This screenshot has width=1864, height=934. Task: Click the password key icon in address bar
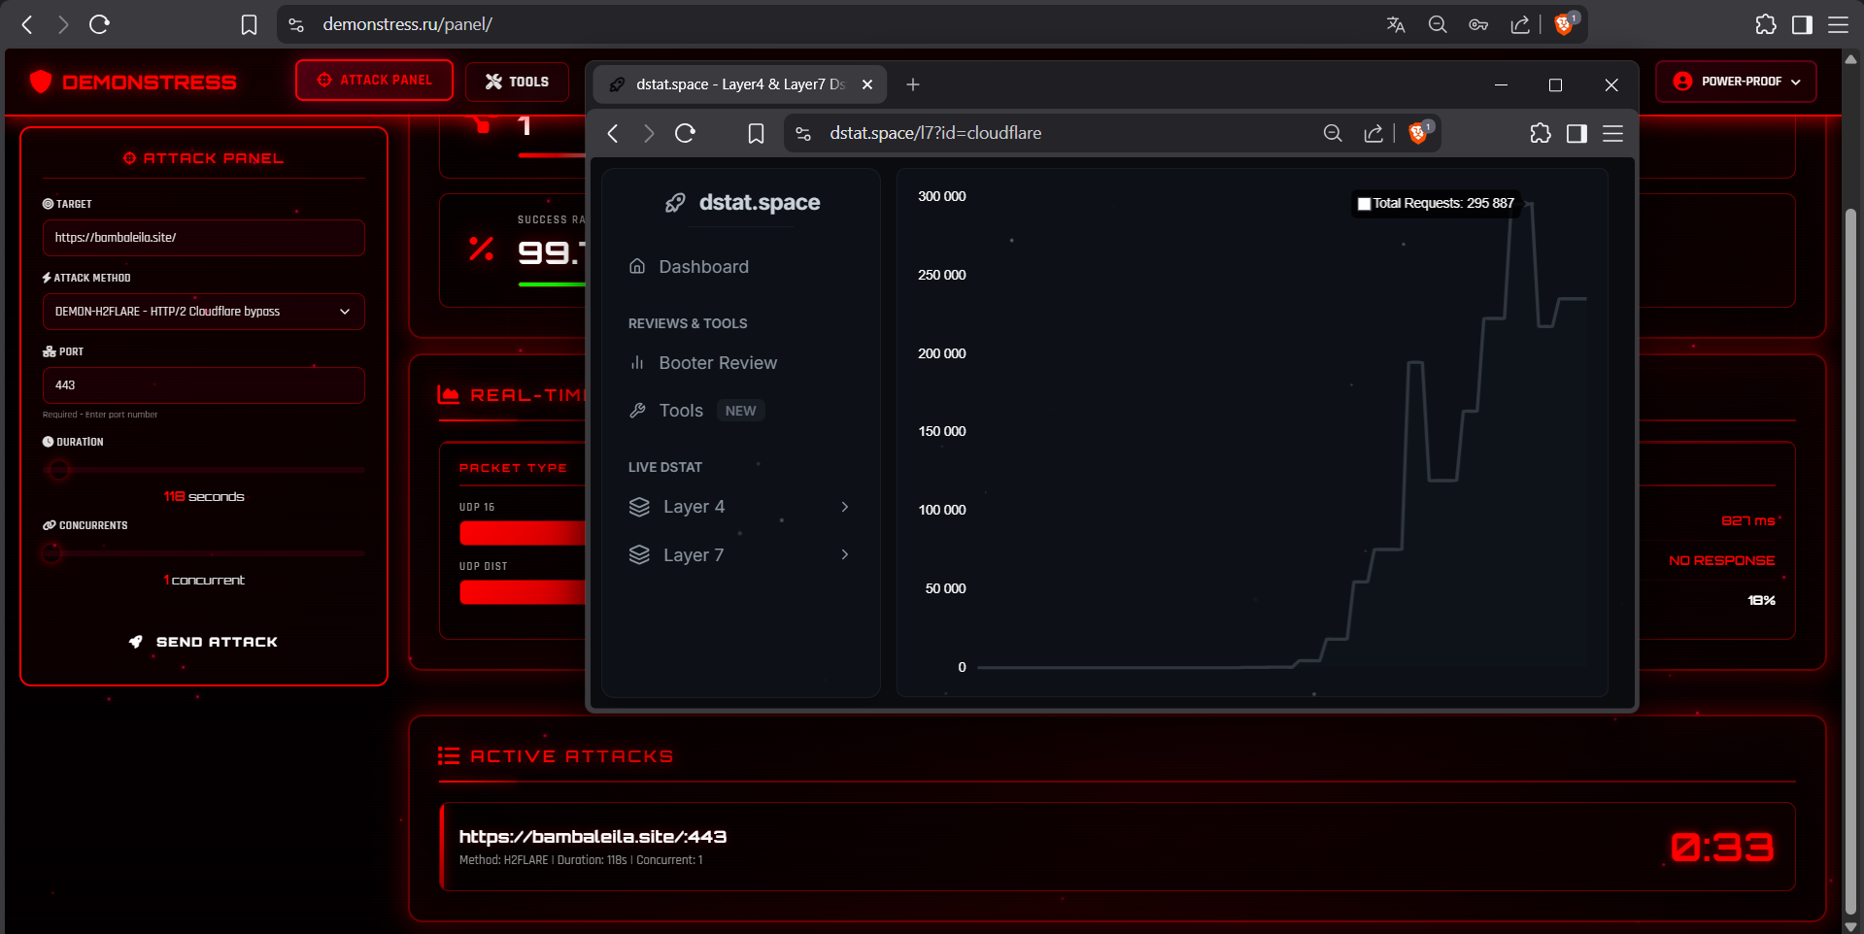tap(1478, 24)
